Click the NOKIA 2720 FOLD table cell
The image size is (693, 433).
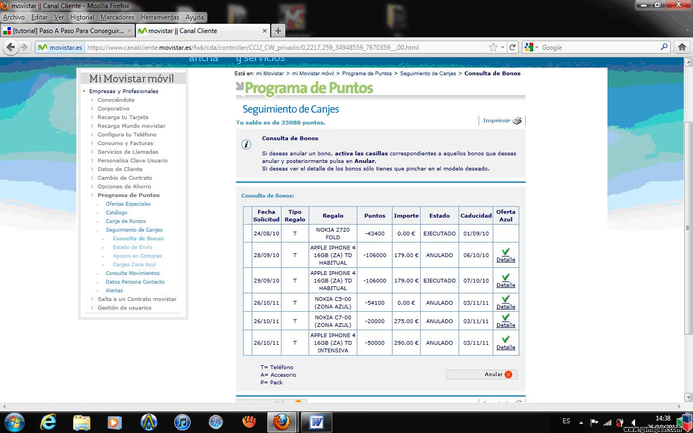[332, 233]
